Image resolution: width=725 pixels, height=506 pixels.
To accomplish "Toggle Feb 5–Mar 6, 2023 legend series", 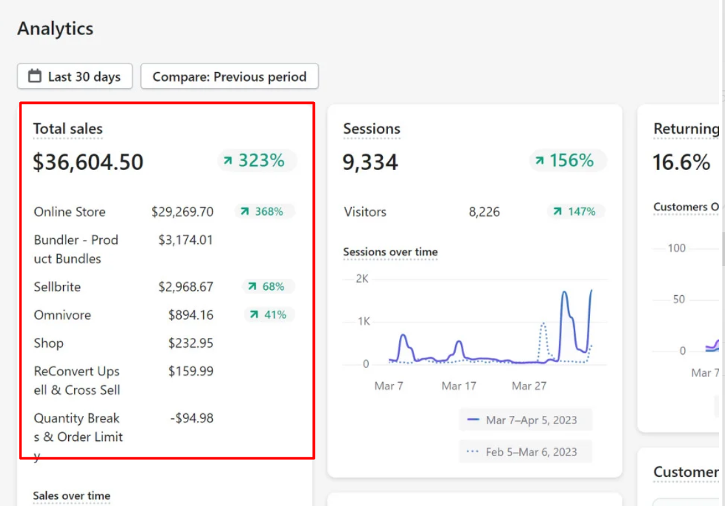I will coord(524,452).
